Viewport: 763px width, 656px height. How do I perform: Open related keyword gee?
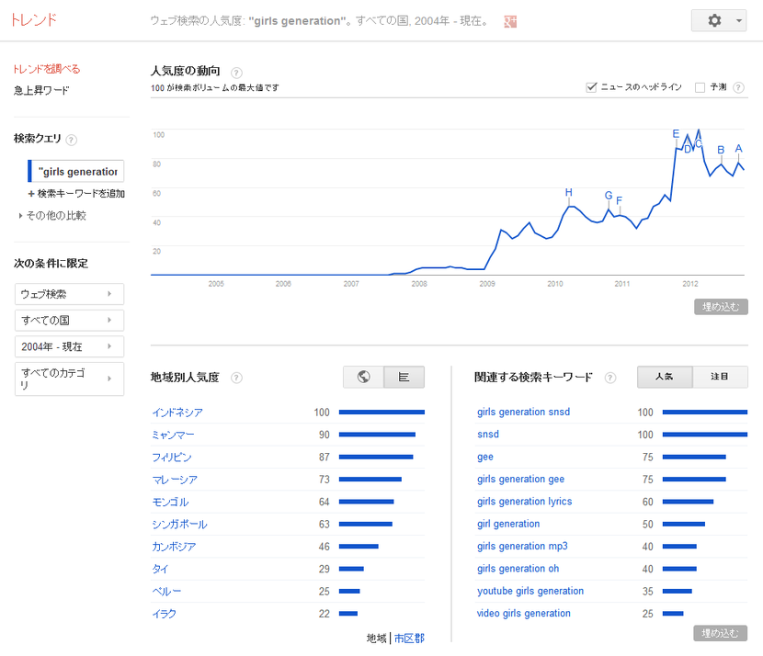(x=485, y=458)
